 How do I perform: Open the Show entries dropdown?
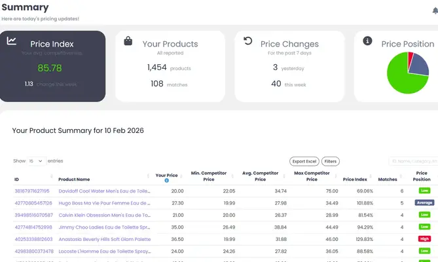click(36, 161)
